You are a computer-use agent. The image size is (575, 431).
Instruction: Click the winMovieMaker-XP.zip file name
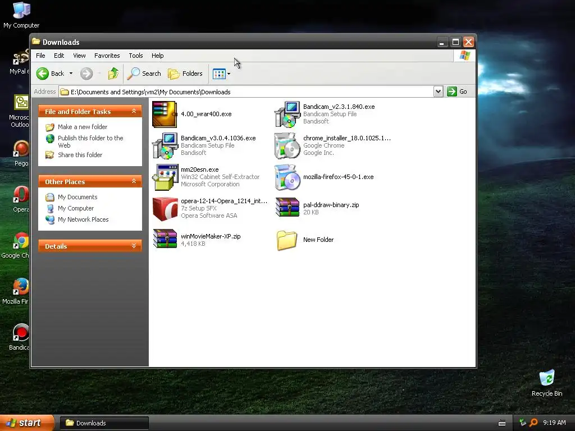[x=211, y=236]
